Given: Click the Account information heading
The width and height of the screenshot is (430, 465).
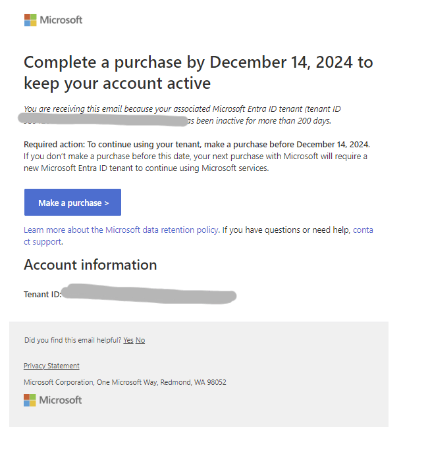Looking at the screenshot, I should click(x=90, y=264).
